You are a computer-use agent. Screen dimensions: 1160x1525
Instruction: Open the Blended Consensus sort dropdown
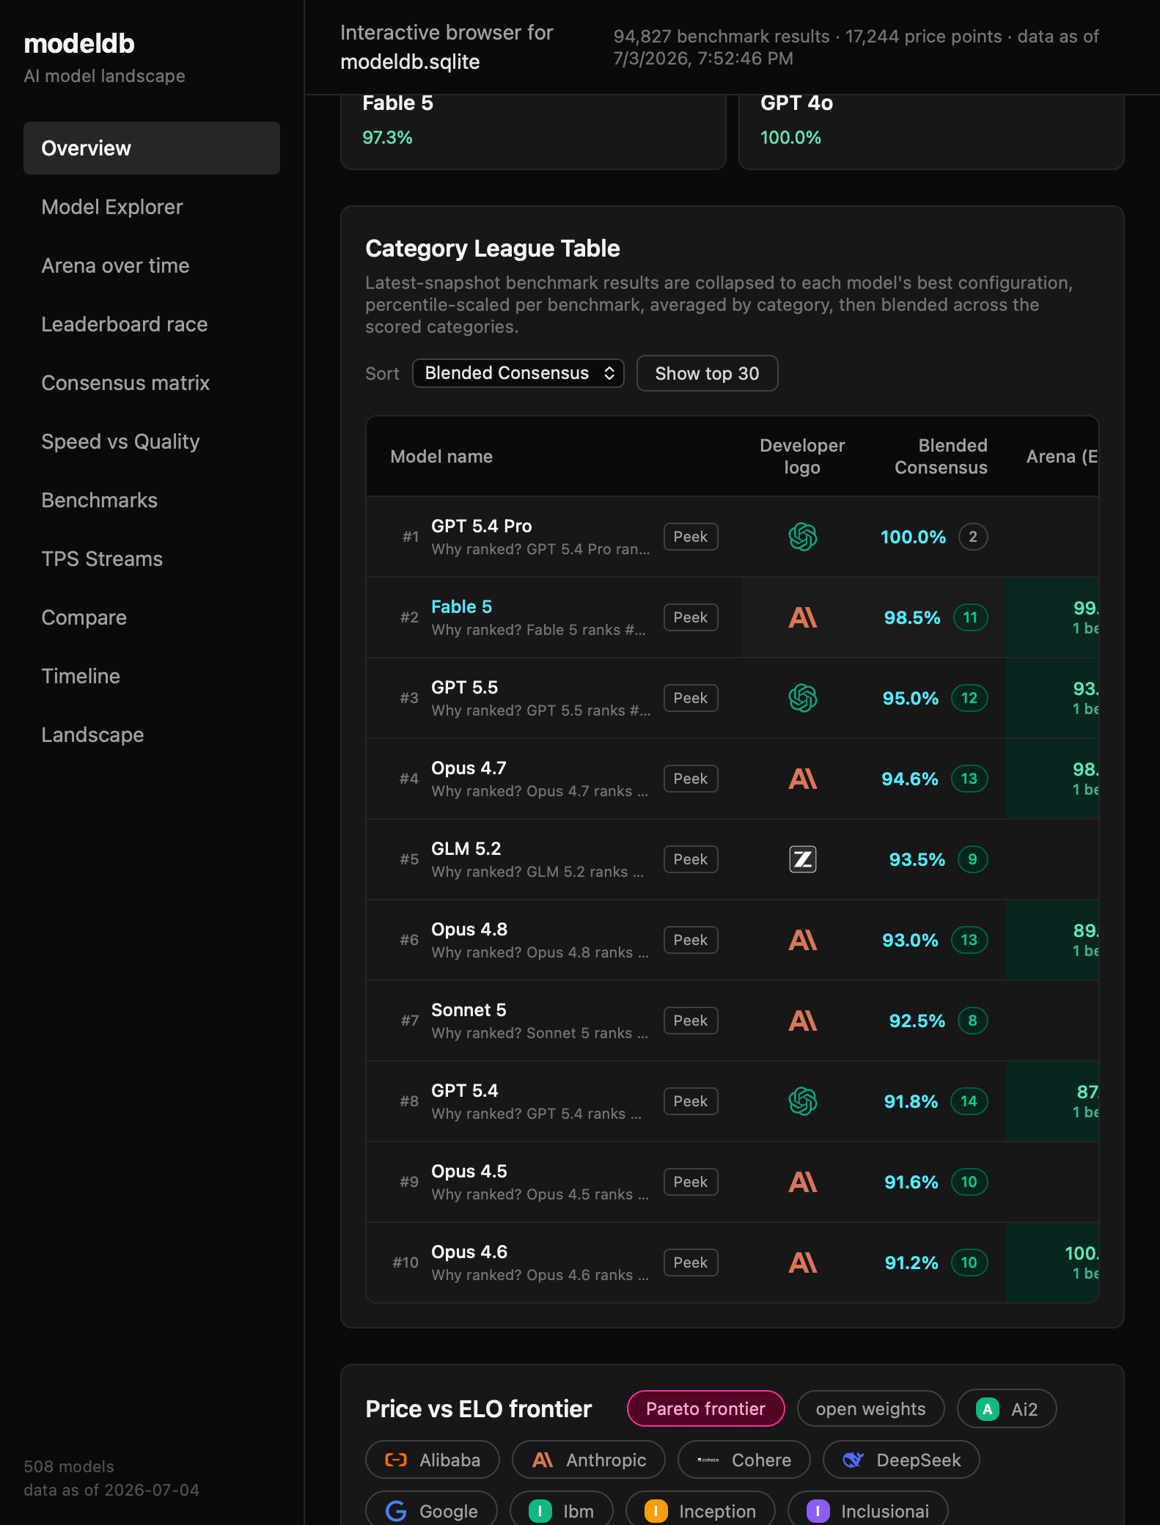518,373
